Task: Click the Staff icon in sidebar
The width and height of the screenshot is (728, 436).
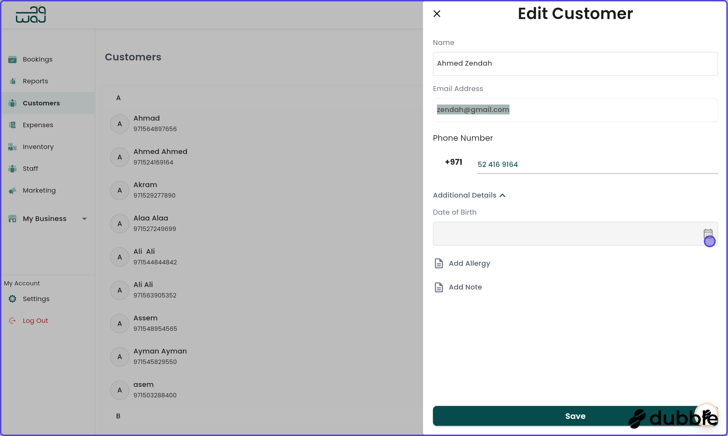Action: pyautogui.click(x=12, y=168)
